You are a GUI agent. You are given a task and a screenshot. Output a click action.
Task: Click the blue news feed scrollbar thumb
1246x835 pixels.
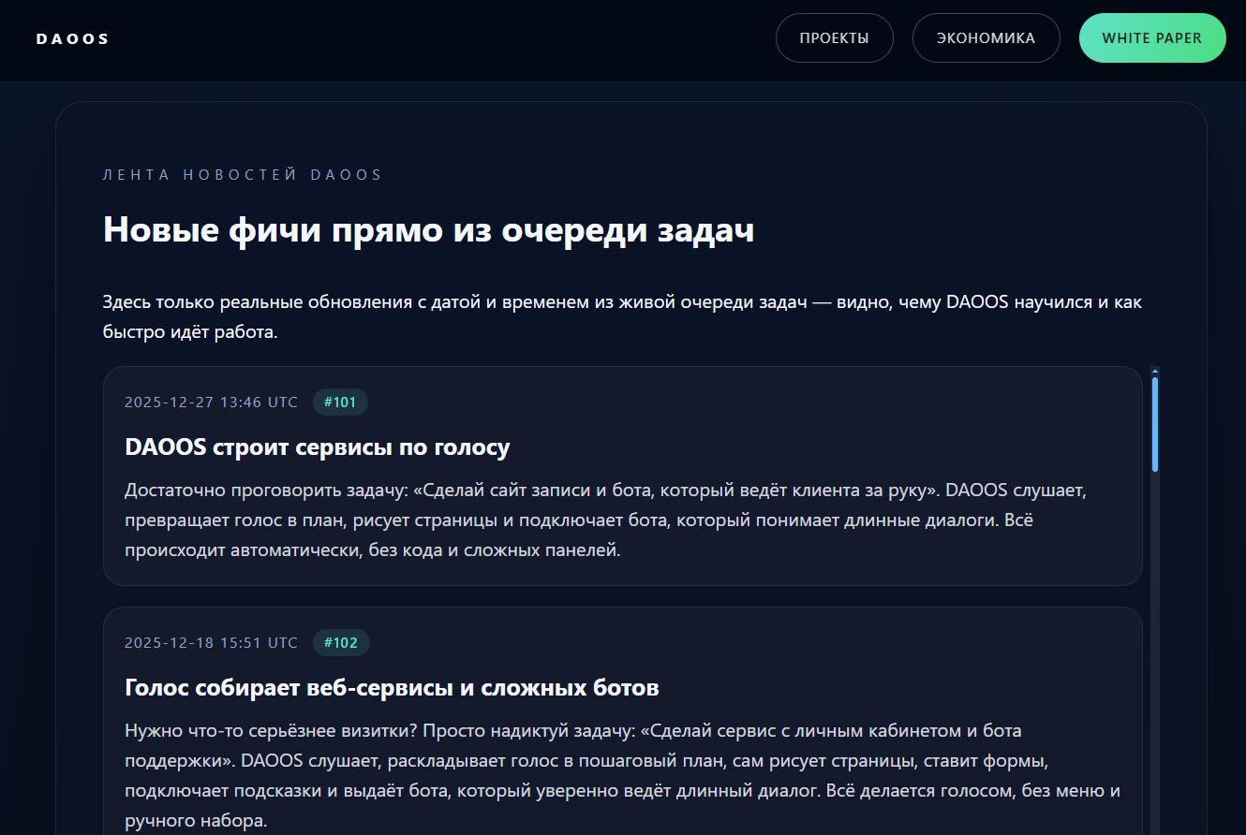tap(1155, 423)
